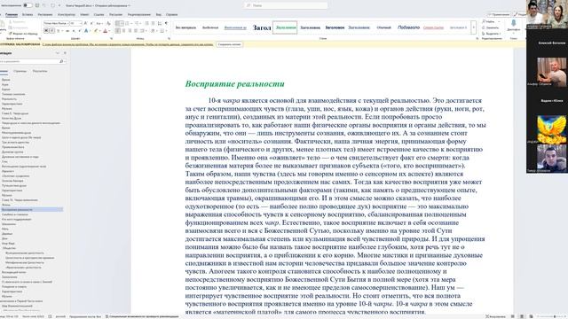Click the Search box in the title bar
This screenshot has width=568, height=319.
(x=286, y=5)
